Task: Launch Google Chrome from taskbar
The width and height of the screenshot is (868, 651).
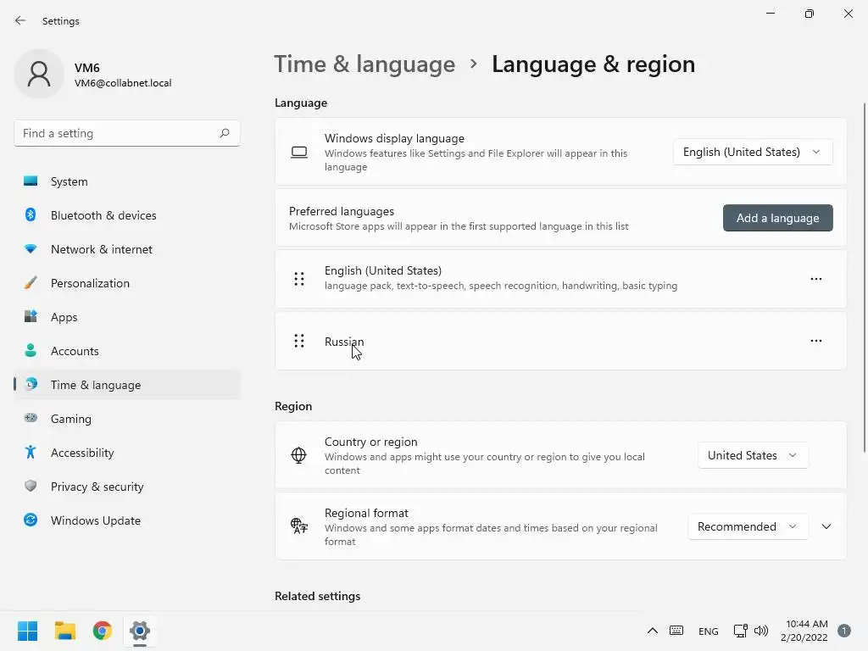Action: tap(103, 631)
